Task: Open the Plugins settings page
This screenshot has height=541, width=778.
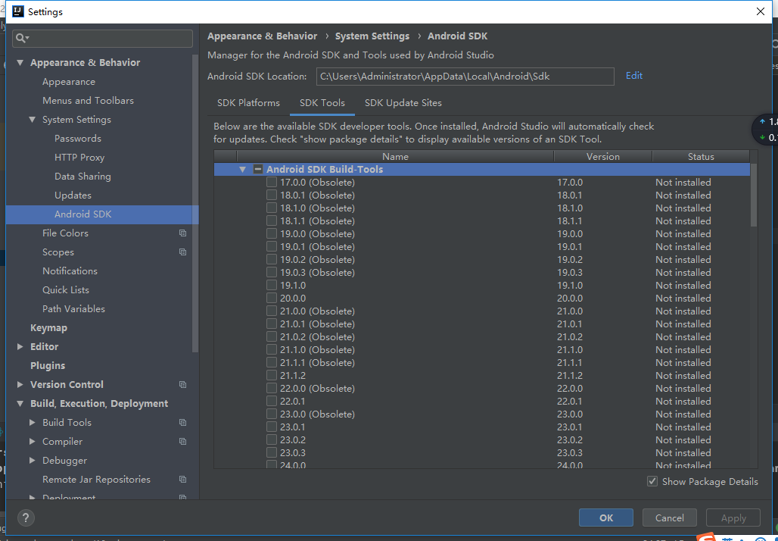Action: click(48, 366)
